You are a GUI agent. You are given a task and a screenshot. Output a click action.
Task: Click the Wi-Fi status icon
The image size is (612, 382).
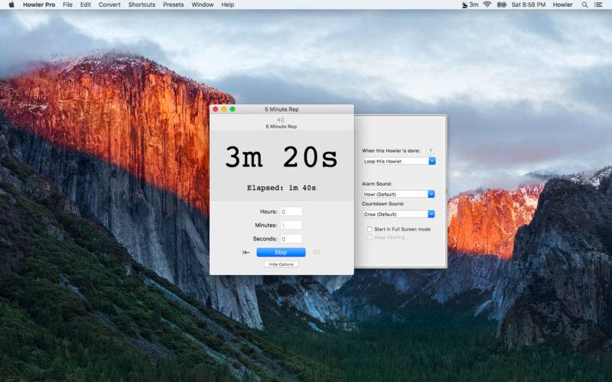(487, 5)
